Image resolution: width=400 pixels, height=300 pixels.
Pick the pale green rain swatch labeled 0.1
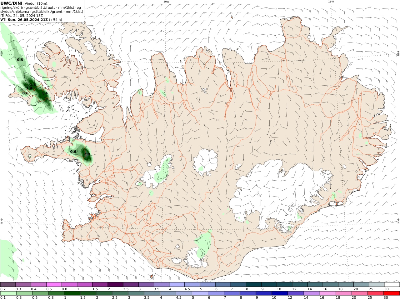pos(8,293)
